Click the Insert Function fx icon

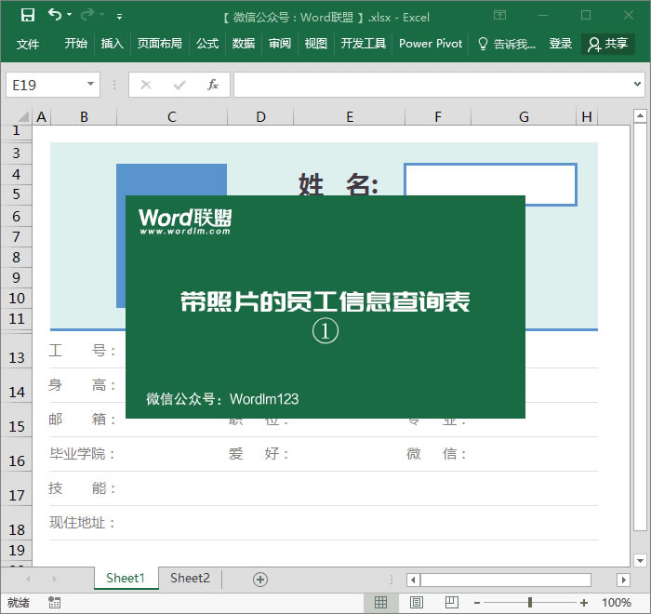tap(212, 85)
